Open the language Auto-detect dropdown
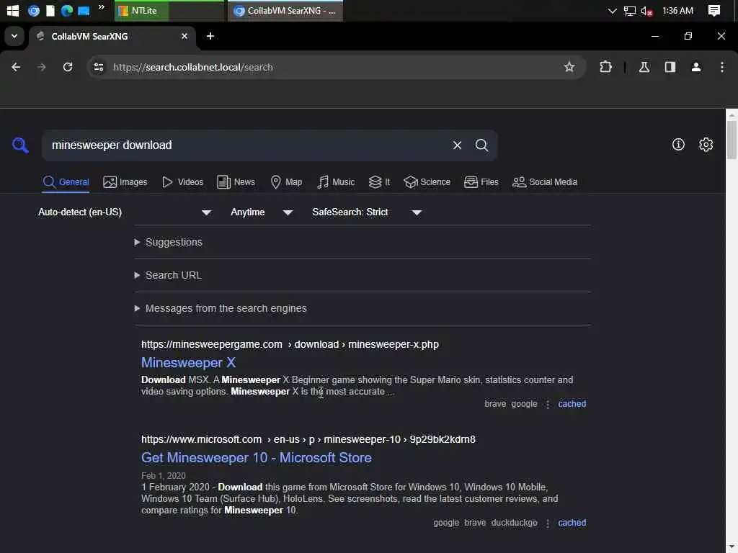The image size is (738, 553). [x=125, y=212]
